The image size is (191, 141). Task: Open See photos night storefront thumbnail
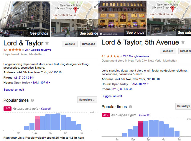pyautogui.click(x=122, y=18)
